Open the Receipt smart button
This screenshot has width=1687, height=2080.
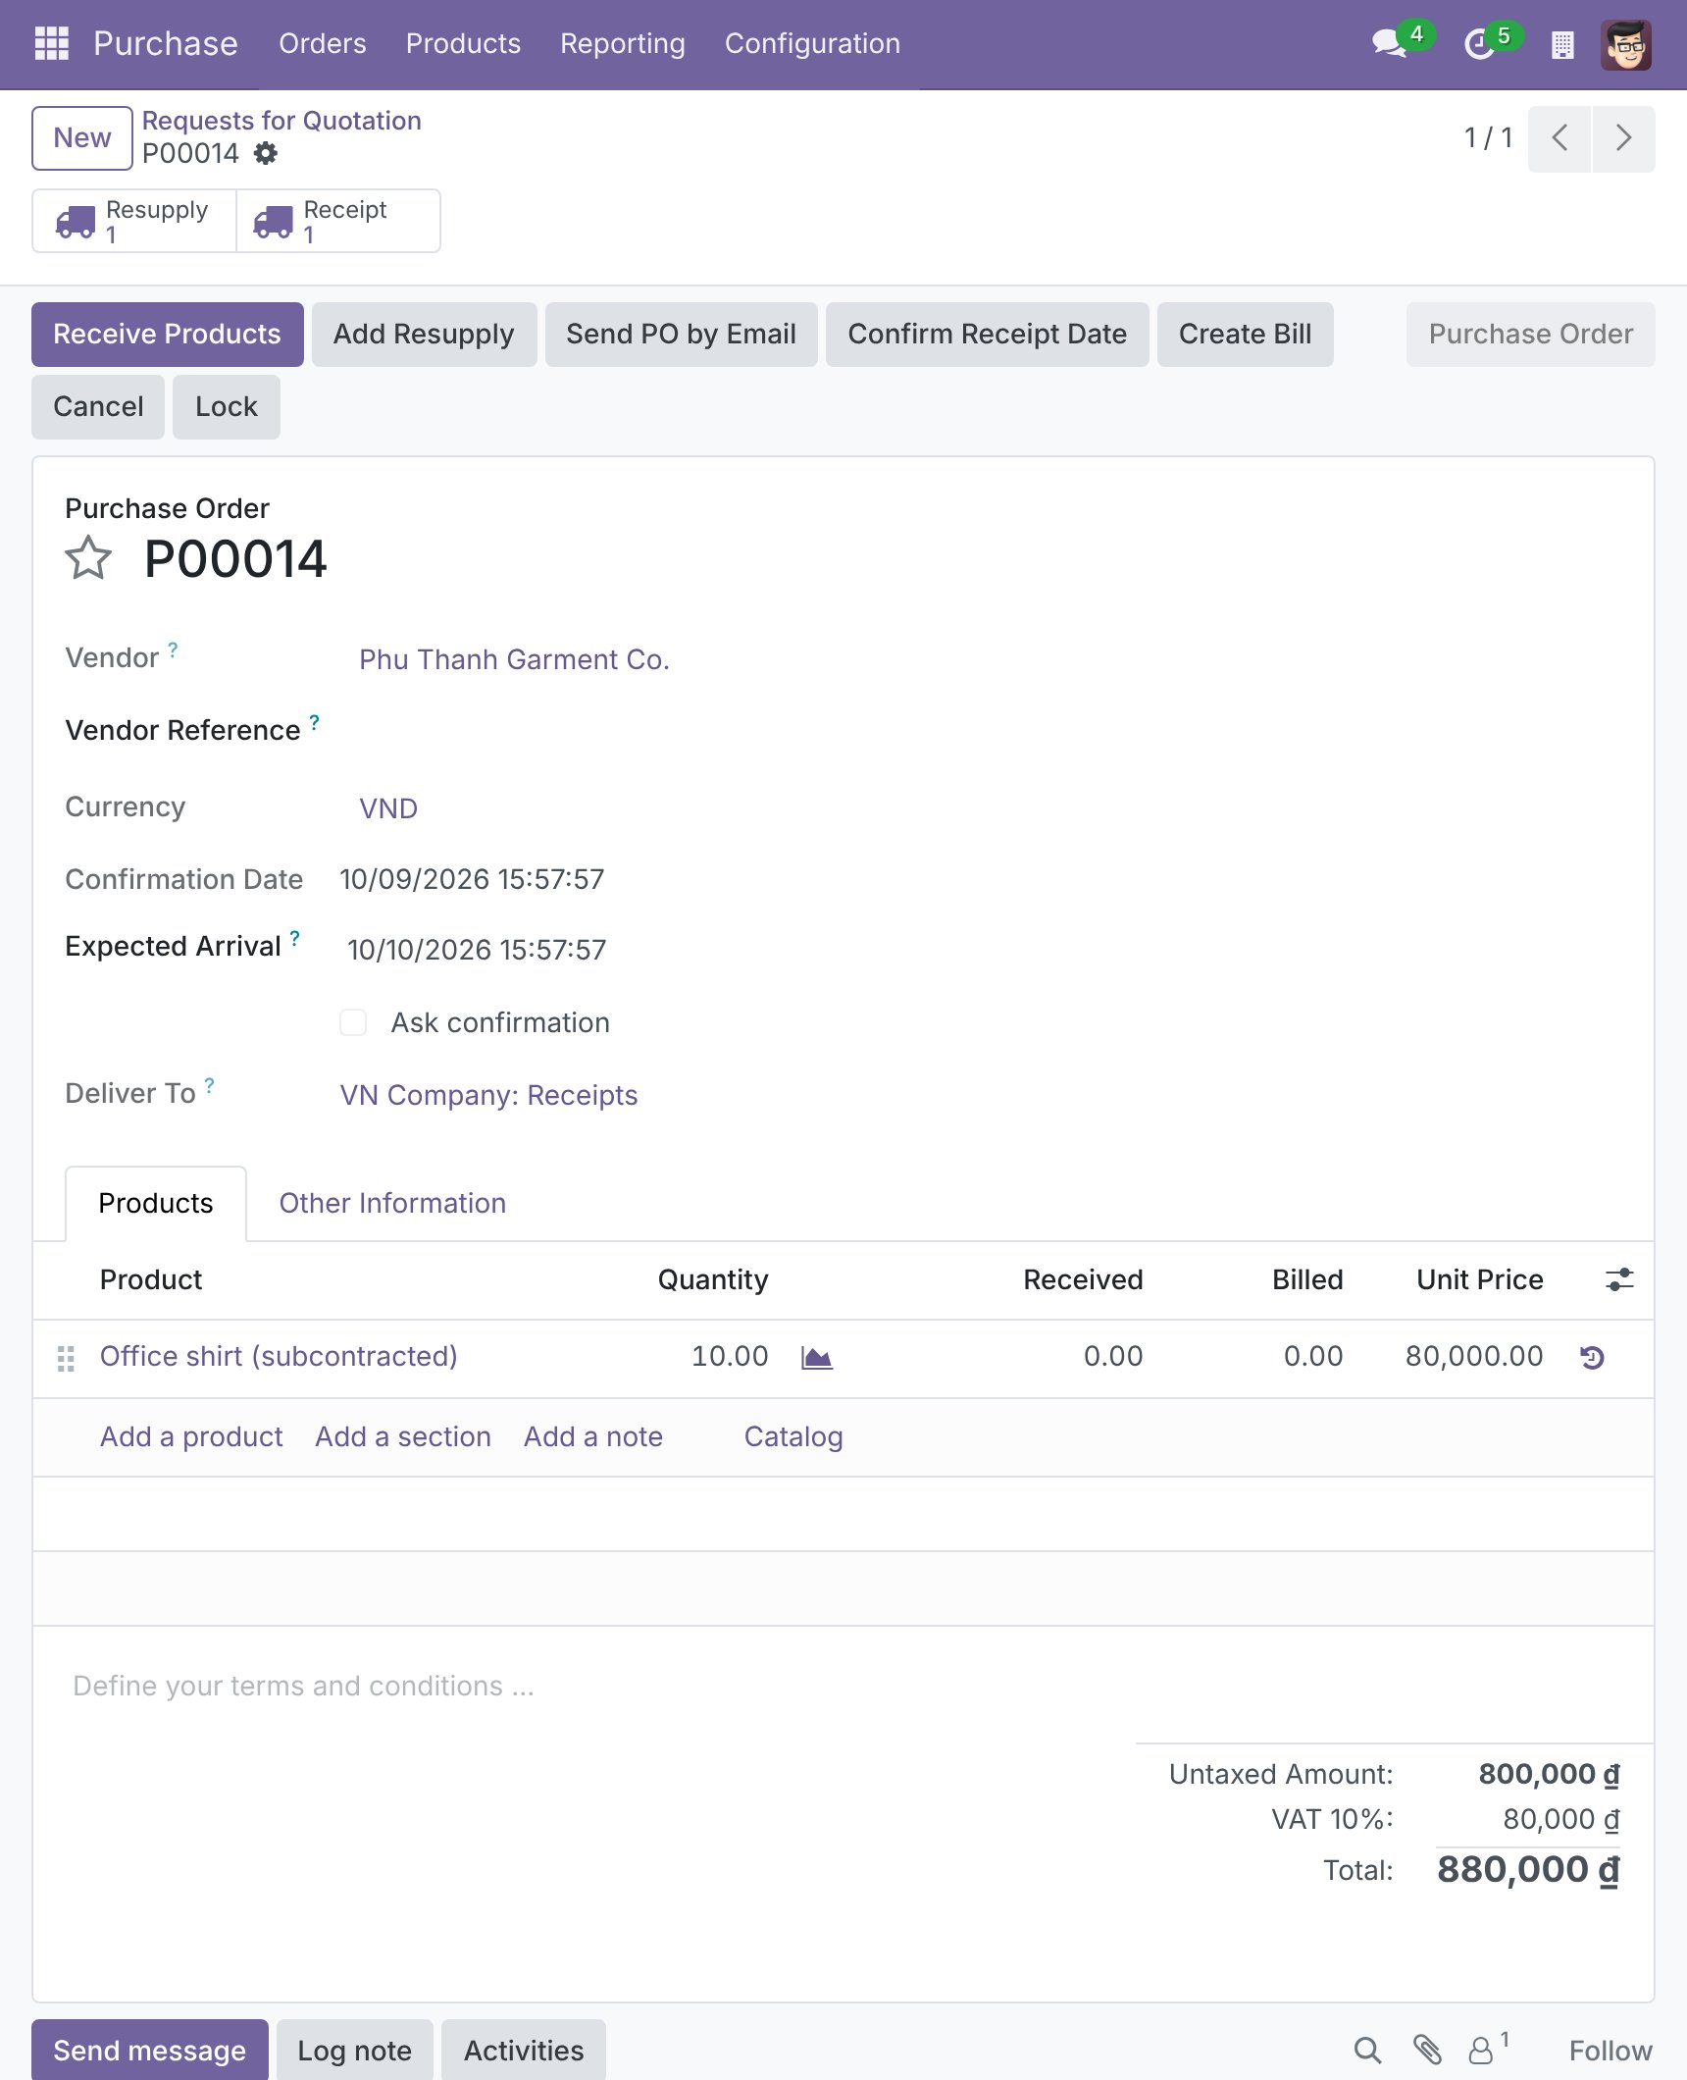click(x=338, y=222)
